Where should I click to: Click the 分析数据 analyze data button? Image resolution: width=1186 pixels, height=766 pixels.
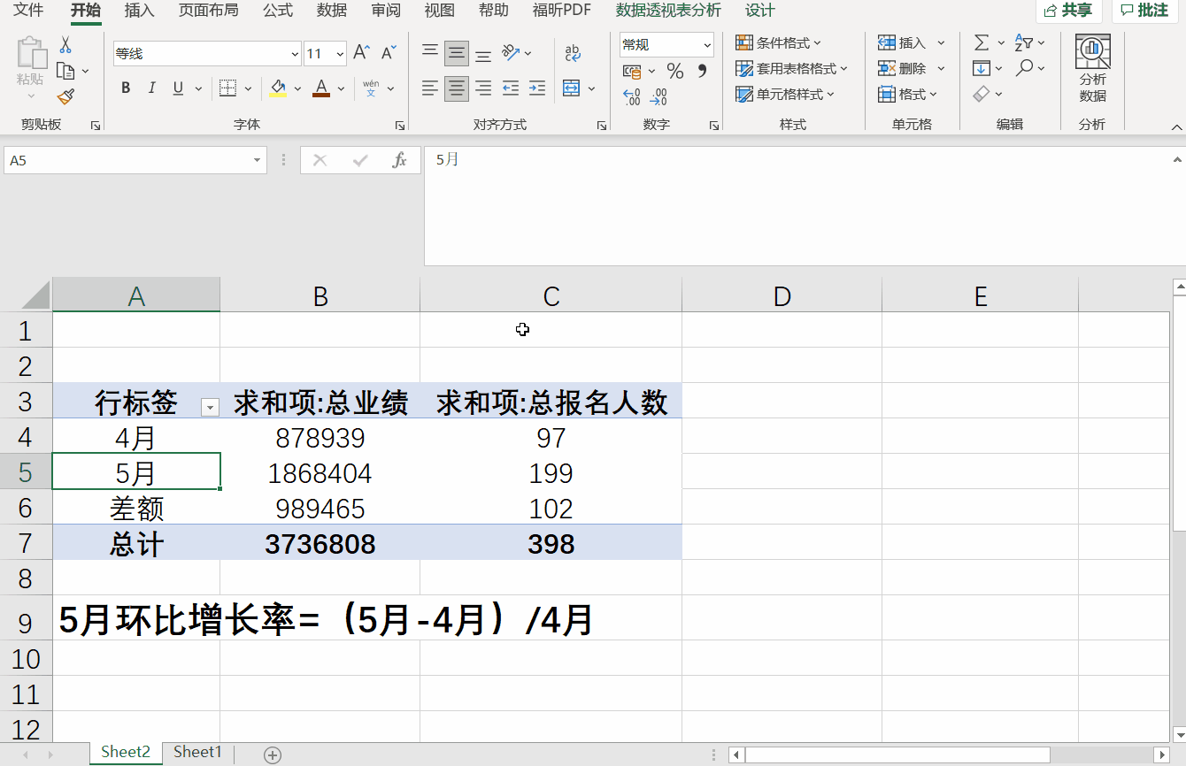pos(1093,69)
